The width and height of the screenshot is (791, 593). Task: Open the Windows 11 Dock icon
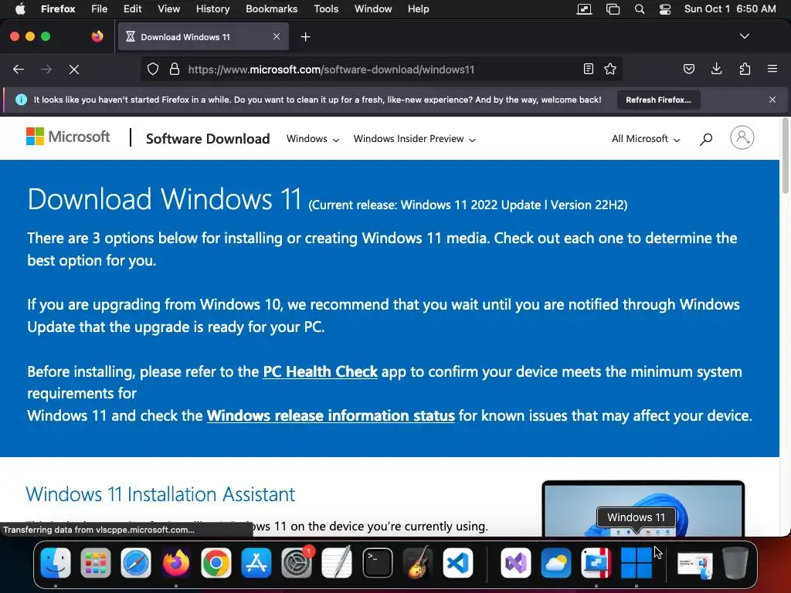[637, 563]
